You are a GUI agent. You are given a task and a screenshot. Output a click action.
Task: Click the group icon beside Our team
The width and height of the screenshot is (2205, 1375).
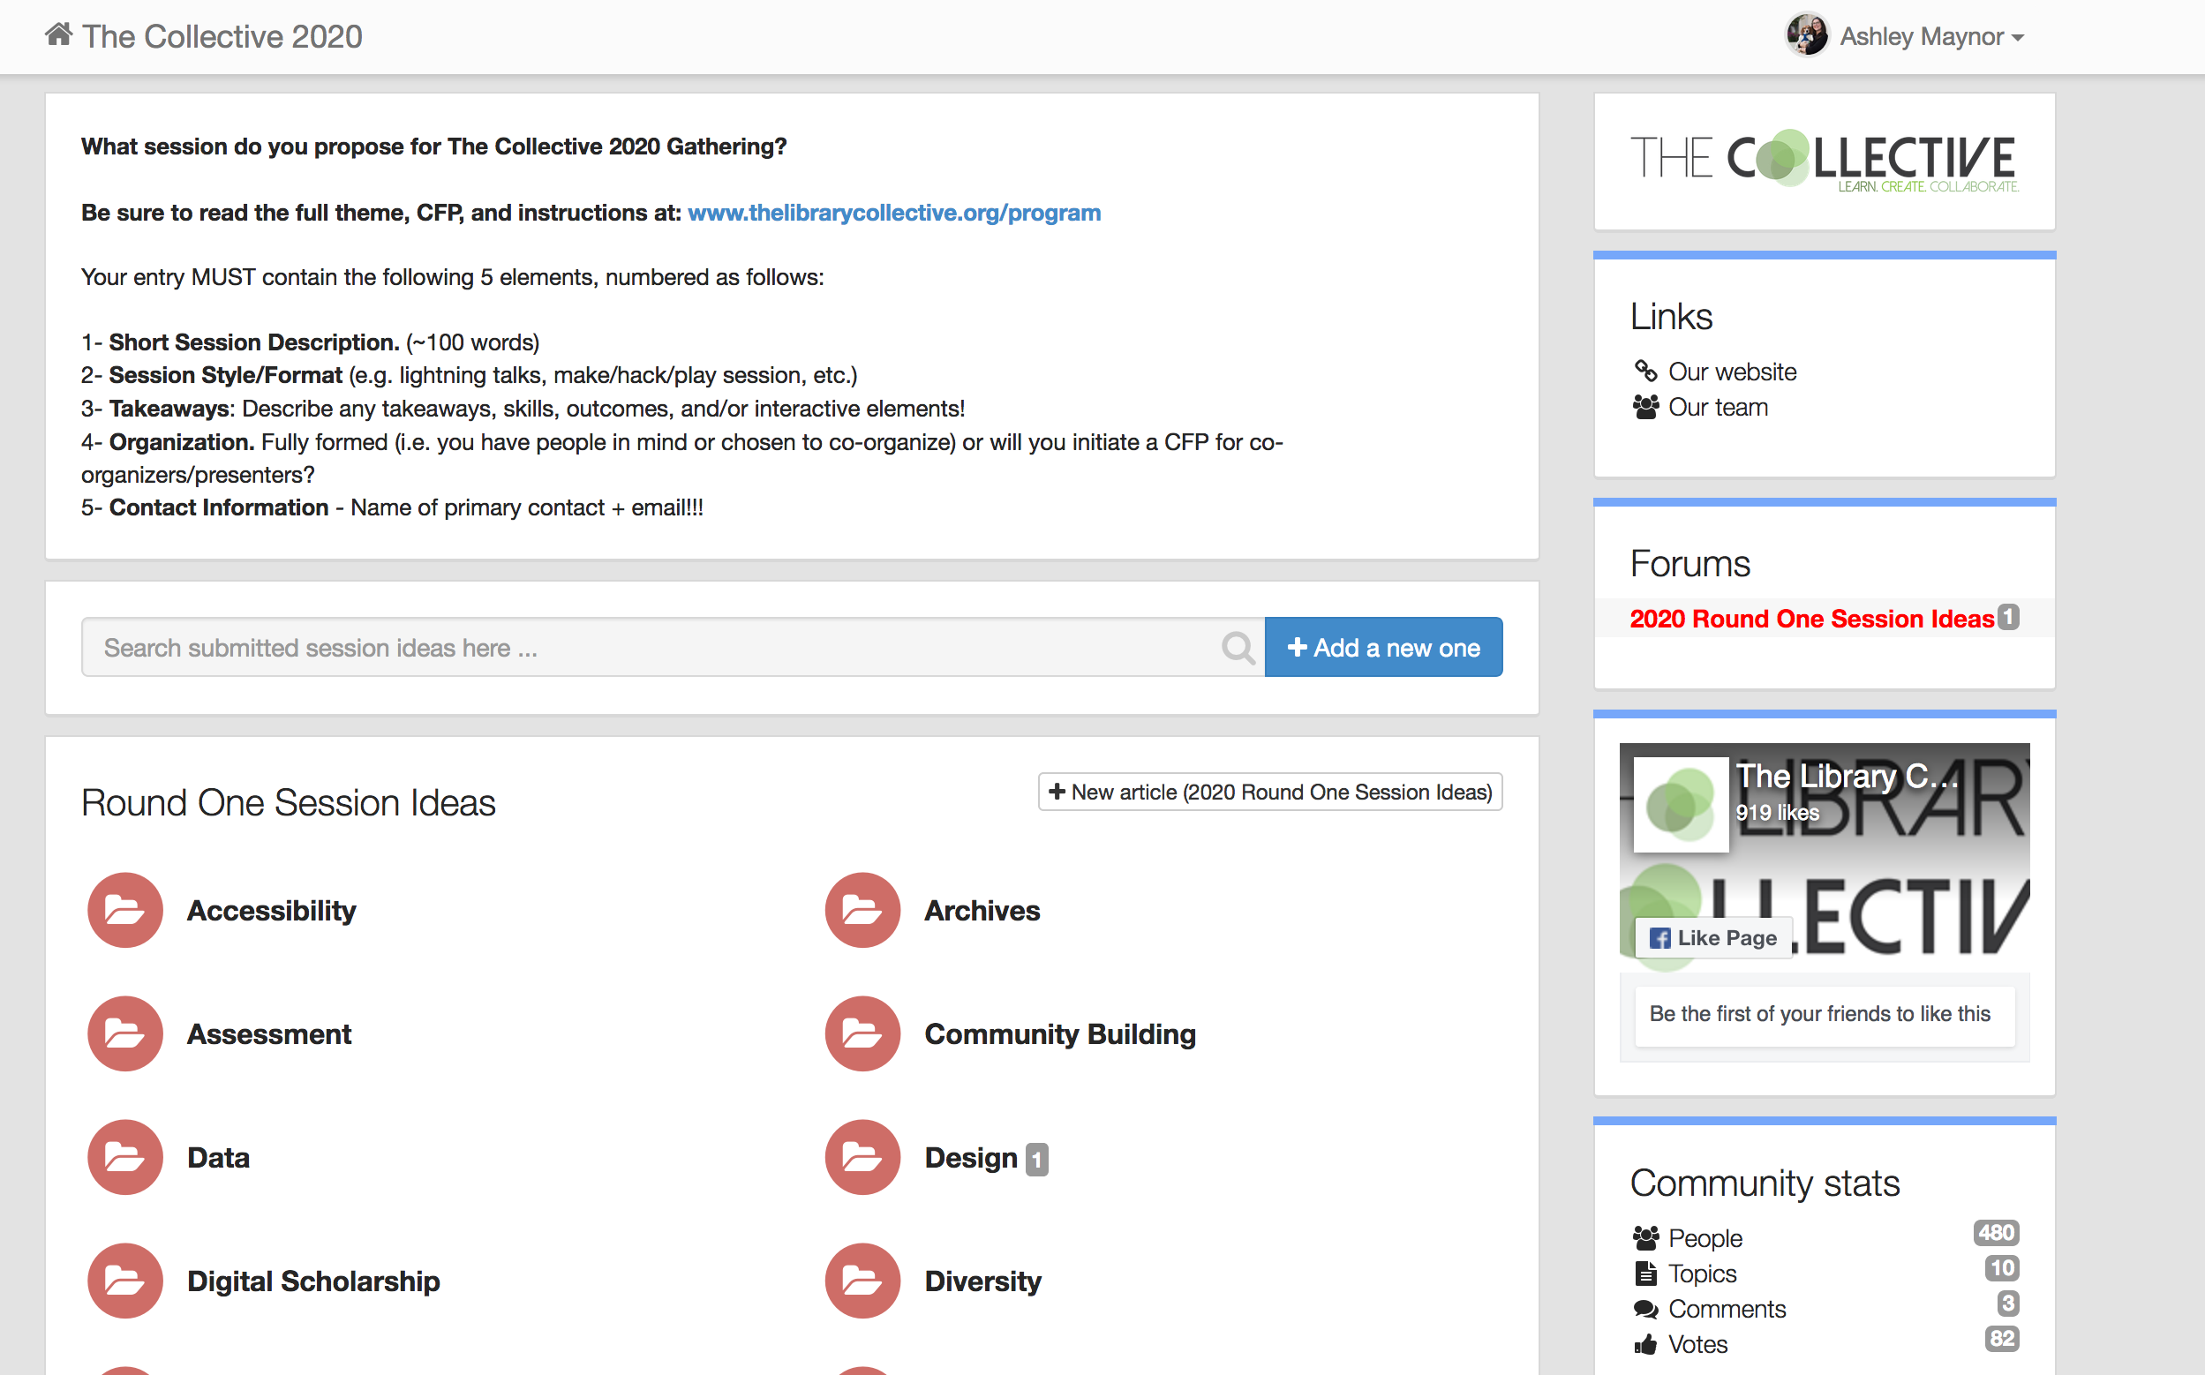1644,407
